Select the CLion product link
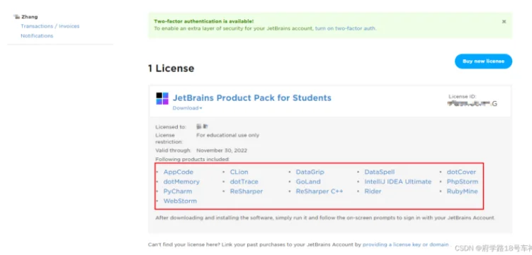 click(x=239, y=172)
